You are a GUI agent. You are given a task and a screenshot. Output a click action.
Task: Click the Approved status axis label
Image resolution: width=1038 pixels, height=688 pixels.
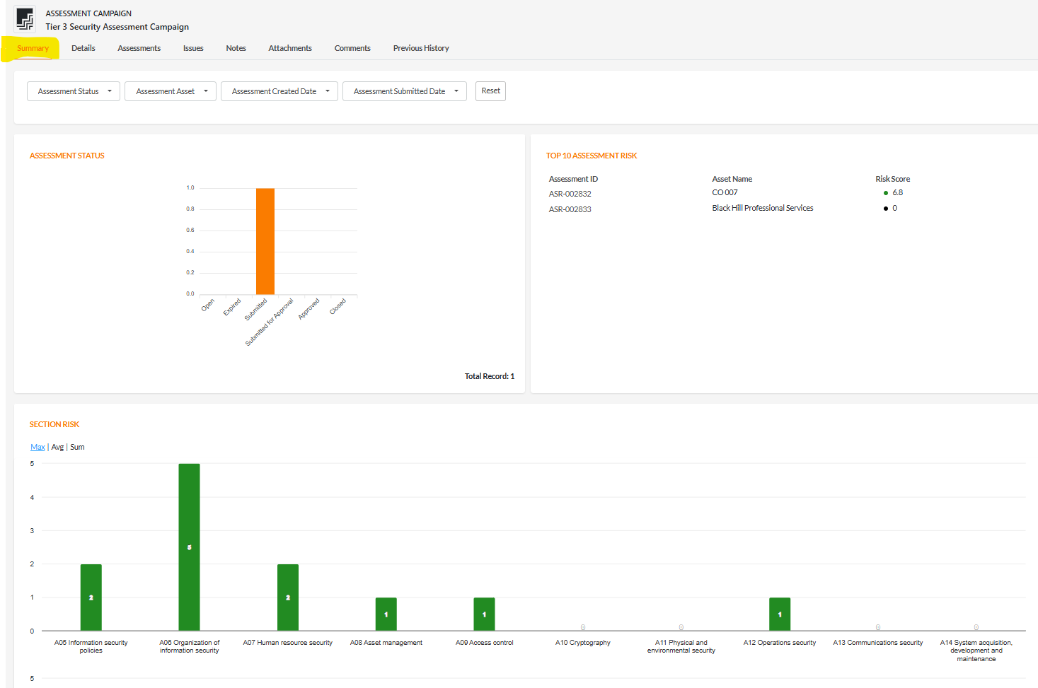click(309, 309)
